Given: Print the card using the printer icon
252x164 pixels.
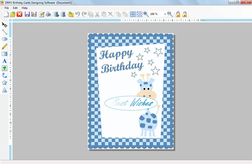Looking at the screenshot, I should (48, 14).
